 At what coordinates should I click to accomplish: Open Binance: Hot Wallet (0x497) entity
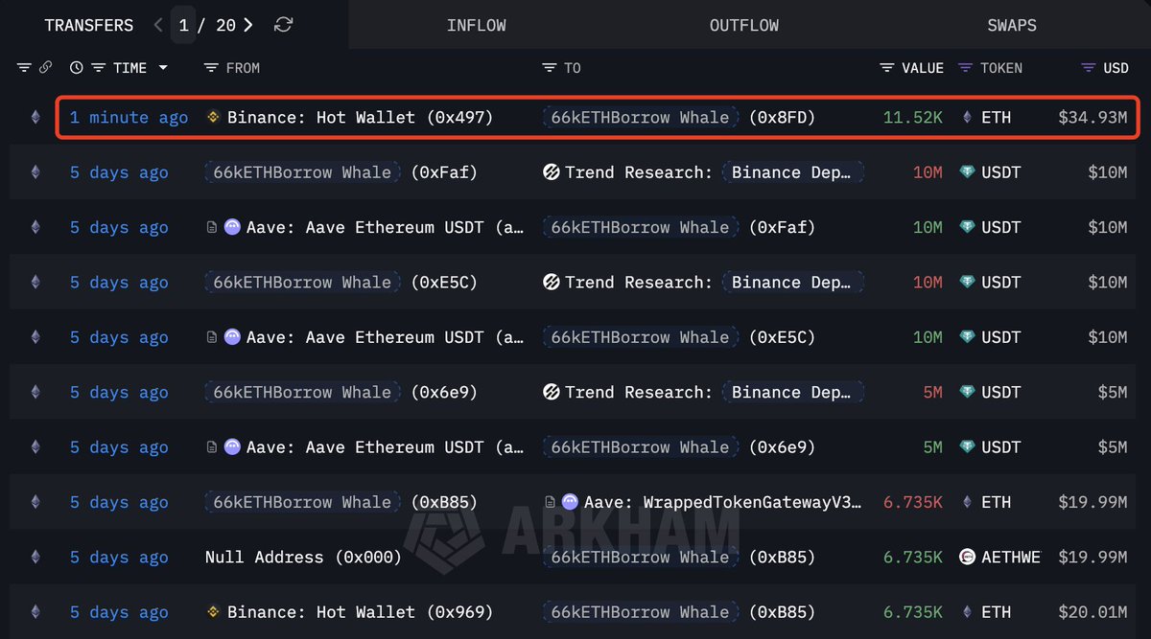tap(359, 118)
